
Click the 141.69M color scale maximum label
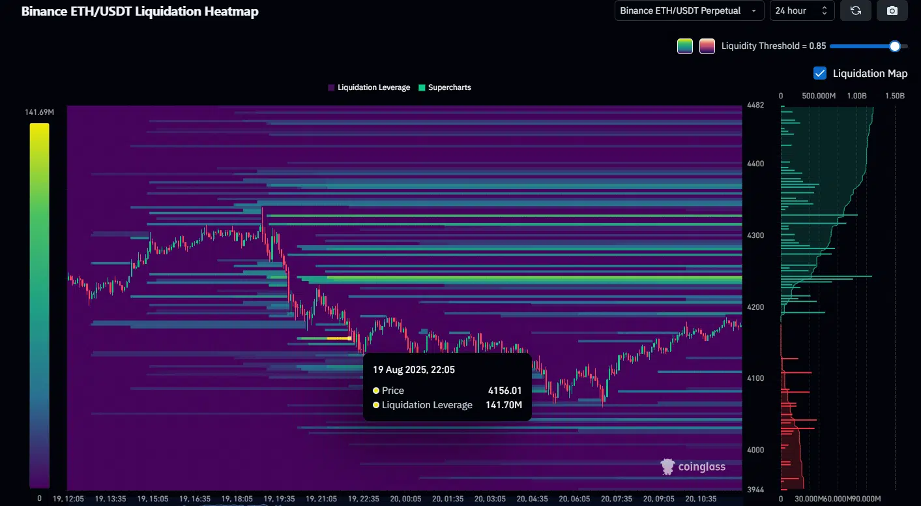point(40,112)
